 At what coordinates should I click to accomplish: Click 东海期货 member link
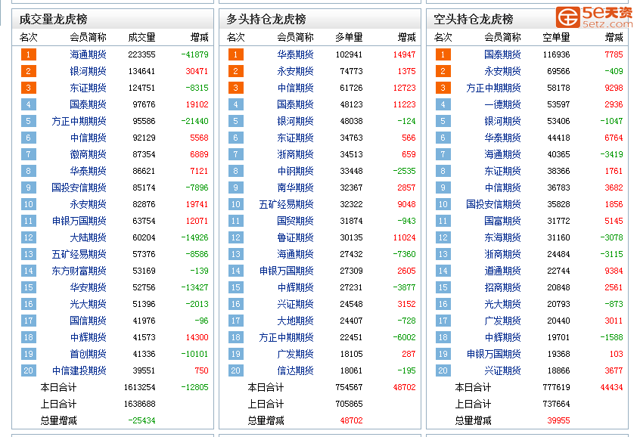(x=502, y=237)
